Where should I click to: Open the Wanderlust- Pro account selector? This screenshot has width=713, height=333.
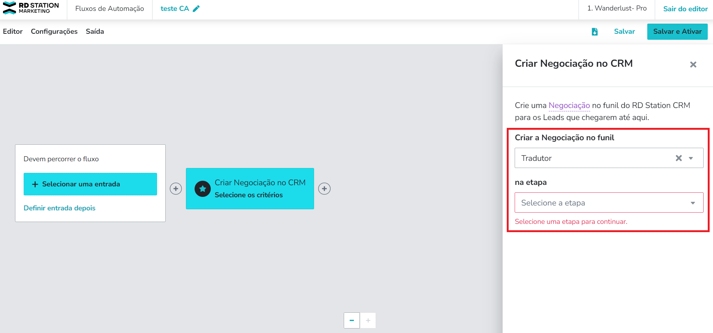[x=617, y=9]
